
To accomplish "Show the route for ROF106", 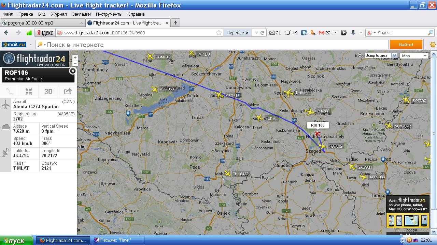I will point(10,91).
